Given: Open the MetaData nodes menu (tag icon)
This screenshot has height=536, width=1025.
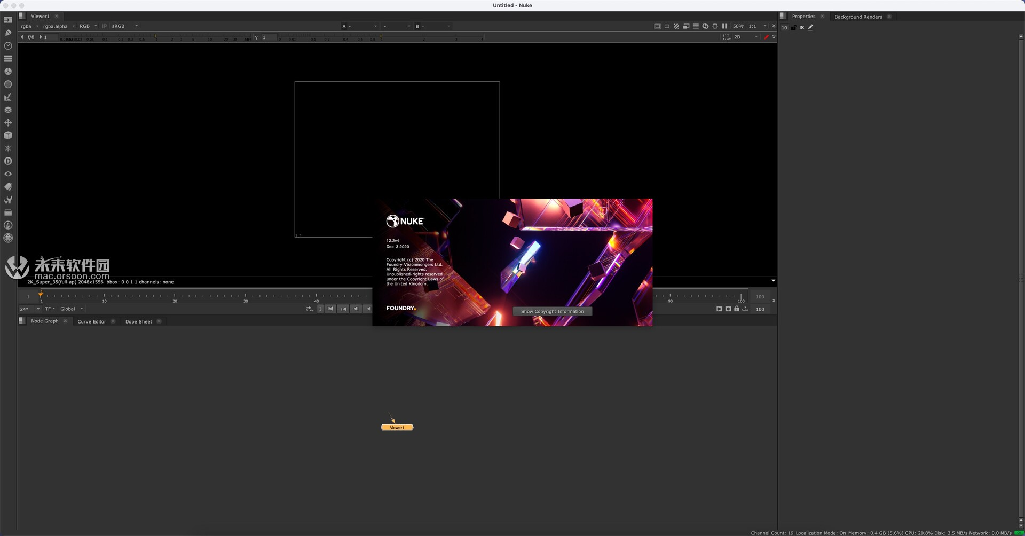Looking at the screenshot, I should pos(8,187).
